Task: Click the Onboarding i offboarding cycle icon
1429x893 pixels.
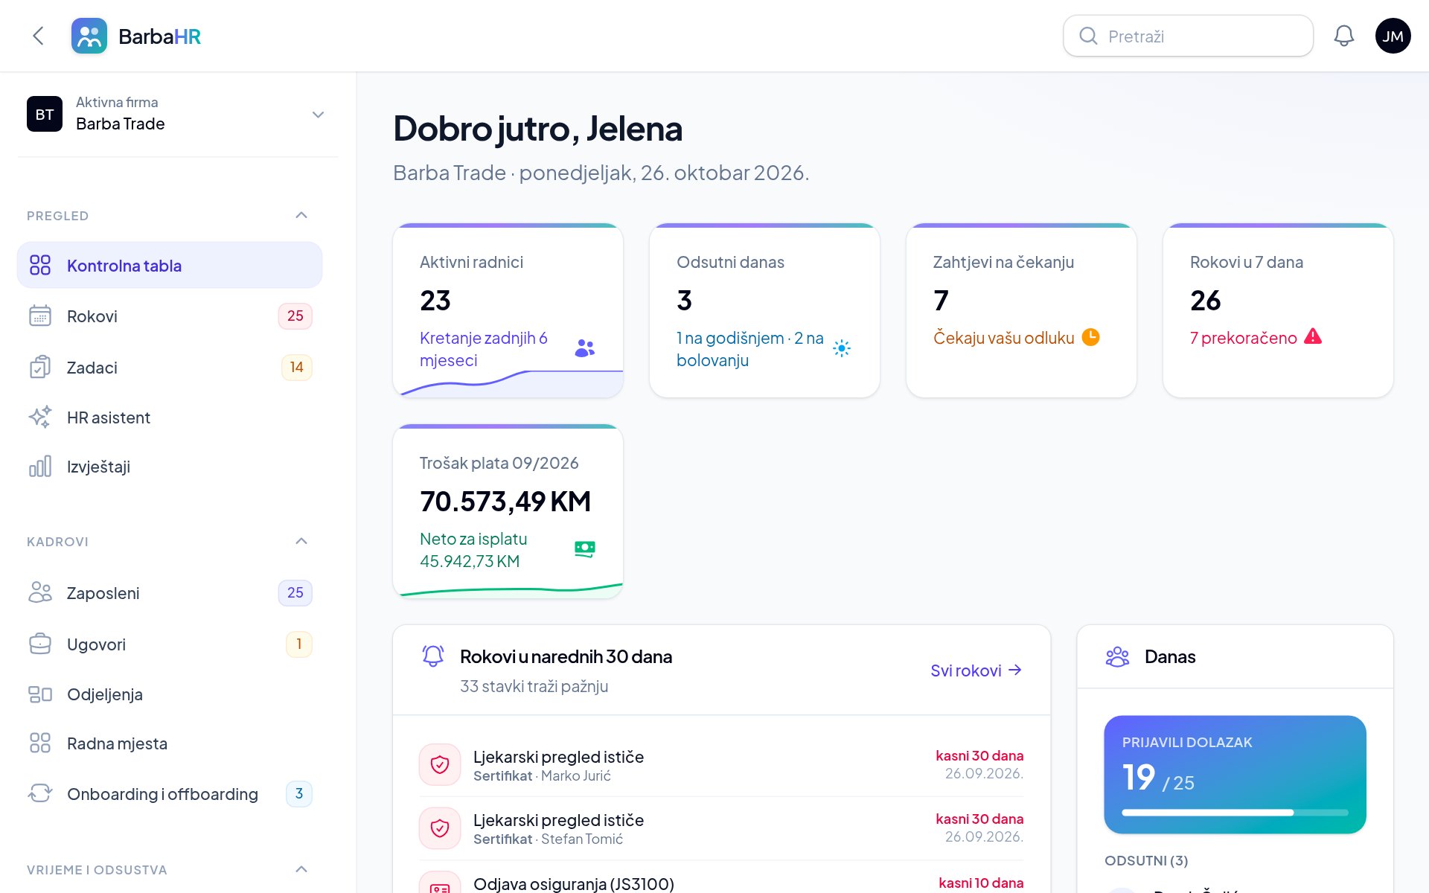Action: point(40,793)
